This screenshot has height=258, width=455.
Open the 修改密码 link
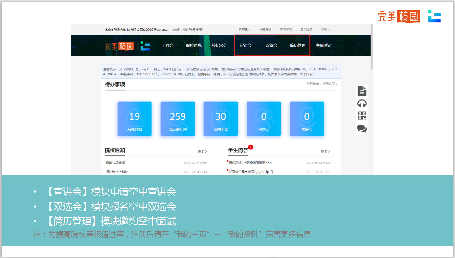click(x=285, y=30)
